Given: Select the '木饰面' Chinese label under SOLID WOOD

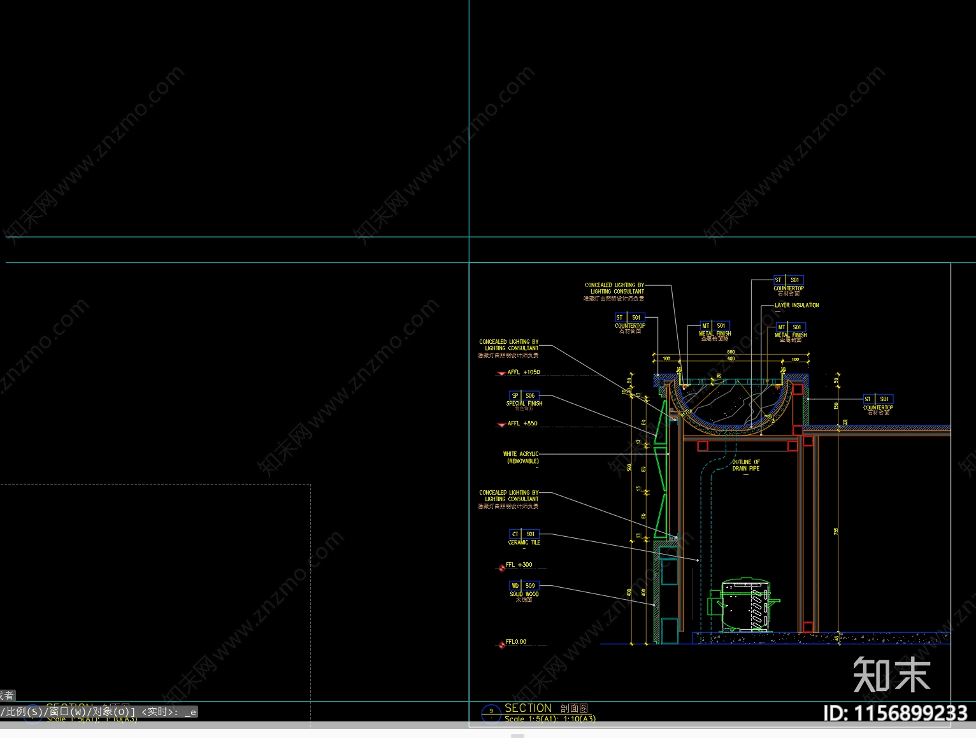Looking at the screenshot, I should coord(524,600).
